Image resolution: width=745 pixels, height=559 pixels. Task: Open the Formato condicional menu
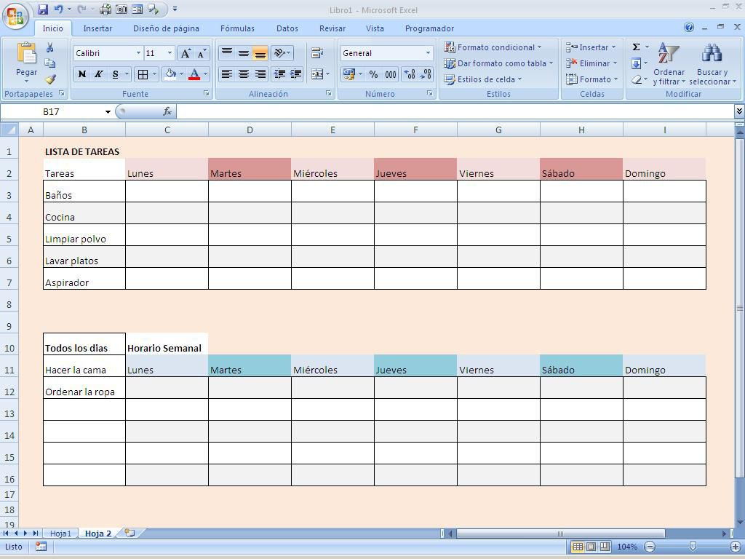pyautogui.click(x=495, y=47)
